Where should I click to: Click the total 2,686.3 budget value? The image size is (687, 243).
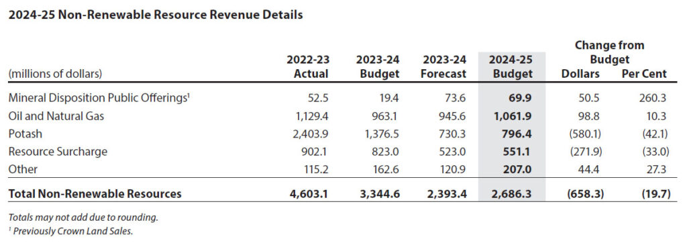click(x=514, y=193)
